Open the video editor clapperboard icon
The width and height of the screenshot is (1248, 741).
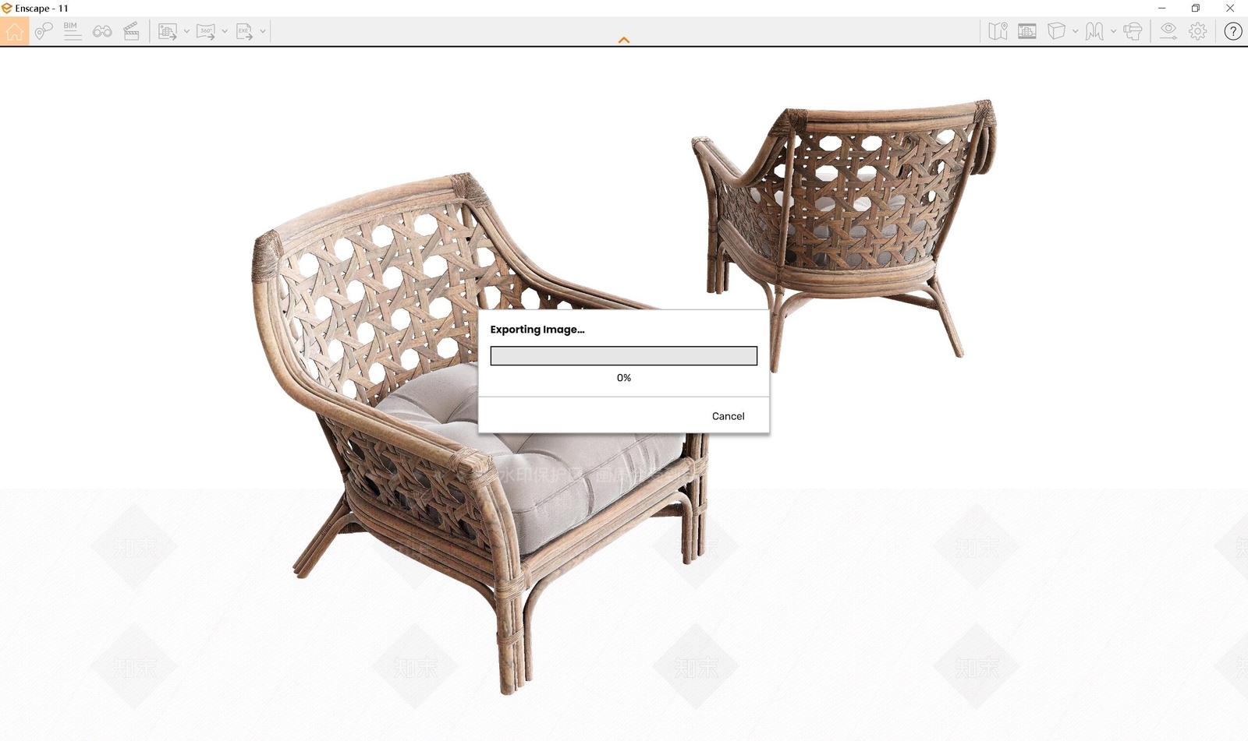coord(131,31)
